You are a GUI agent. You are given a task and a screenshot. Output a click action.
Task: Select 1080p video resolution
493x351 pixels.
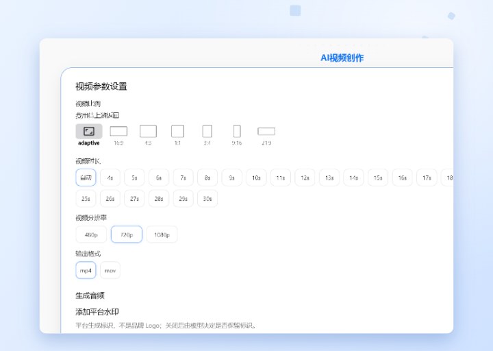[162, 234]
